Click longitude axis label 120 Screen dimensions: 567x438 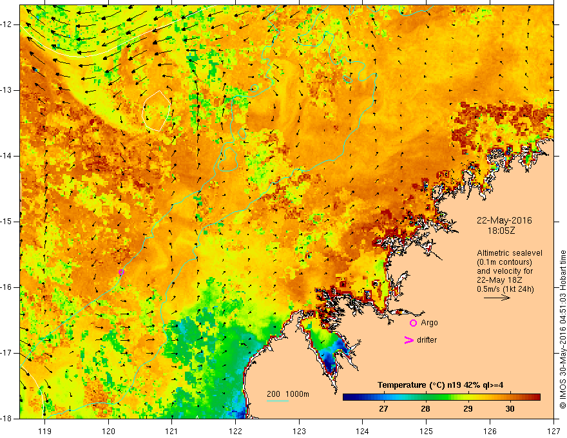[108, 431]
